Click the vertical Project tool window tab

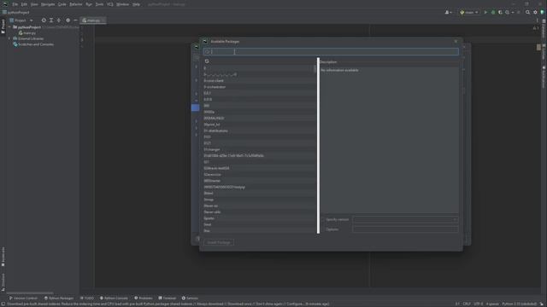[3, 26]
